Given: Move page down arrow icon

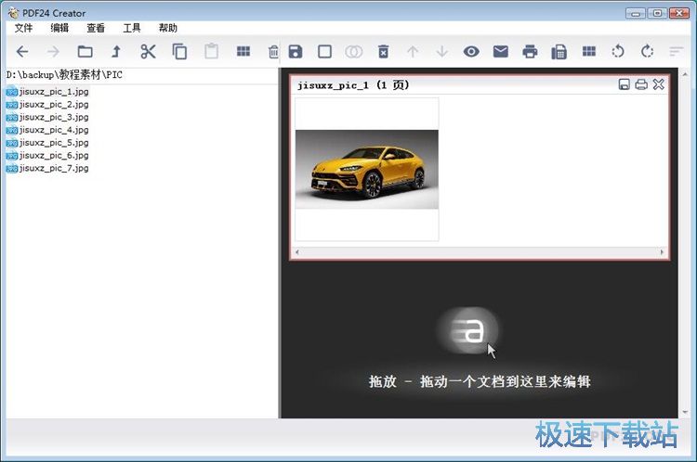Looking at the screenshot, I should click(x=441, y=52).
